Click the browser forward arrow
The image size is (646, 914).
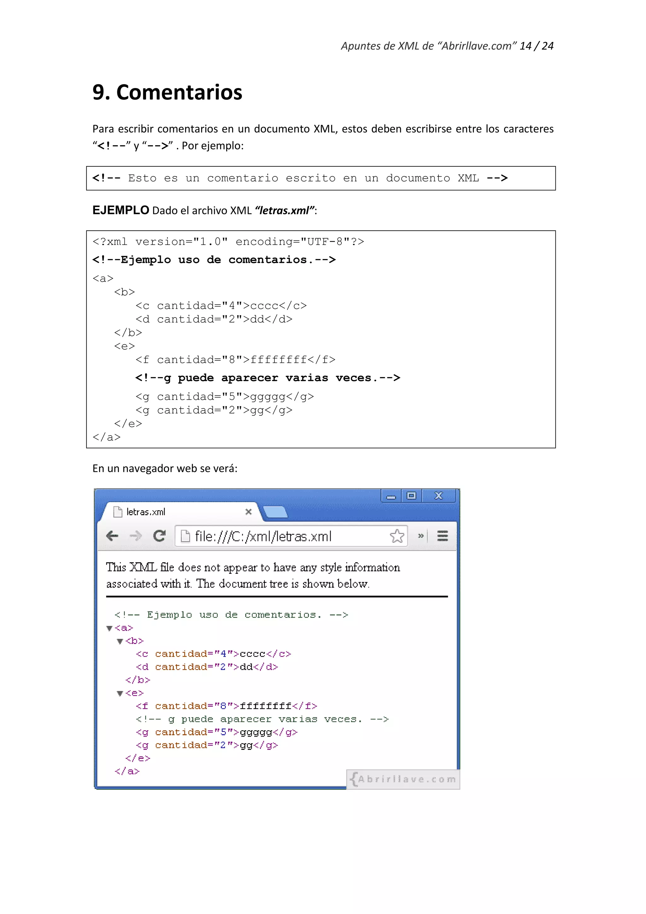[x=136, y=536]
